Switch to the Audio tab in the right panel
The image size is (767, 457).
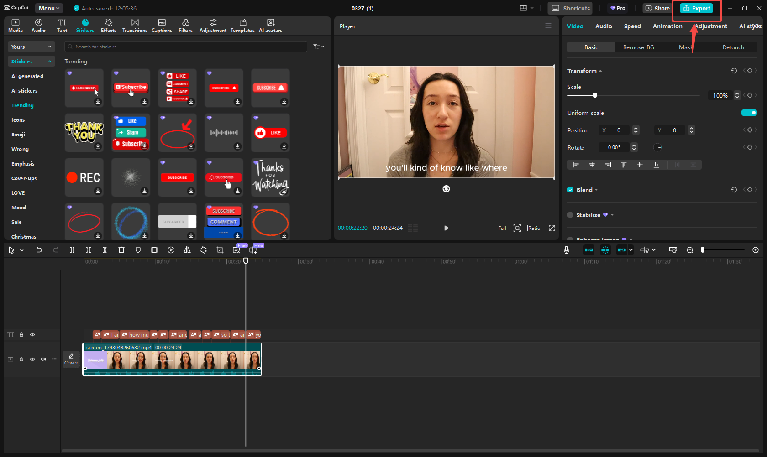(604, 26)
